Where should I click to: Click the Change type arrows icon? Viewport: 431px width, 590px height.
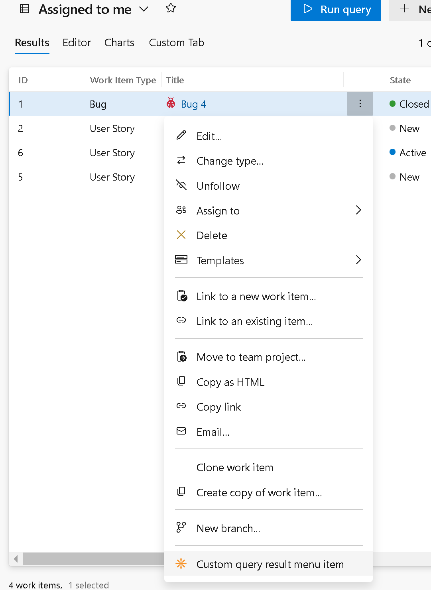[181, 160]
